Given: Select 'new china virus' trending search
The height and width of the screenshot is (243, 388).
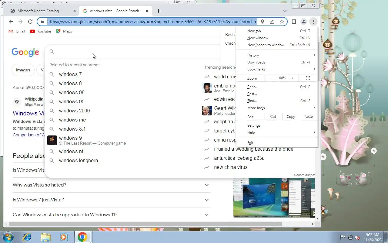Looking at the screenshot, I should [231, 167].
